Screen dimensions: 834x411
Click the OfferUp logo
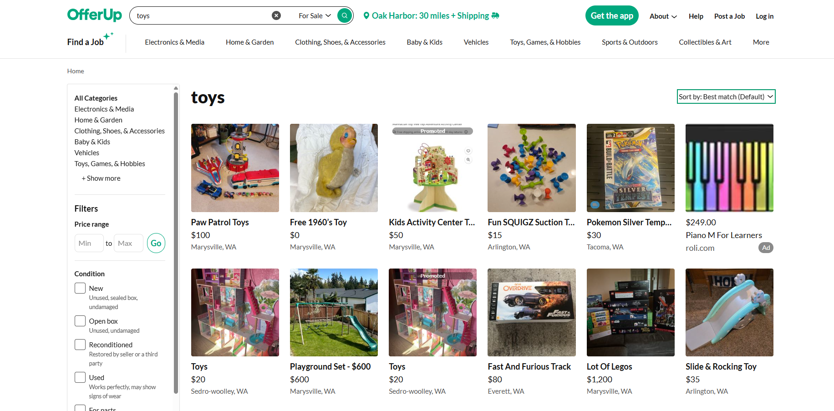click(x=94, y=15)
